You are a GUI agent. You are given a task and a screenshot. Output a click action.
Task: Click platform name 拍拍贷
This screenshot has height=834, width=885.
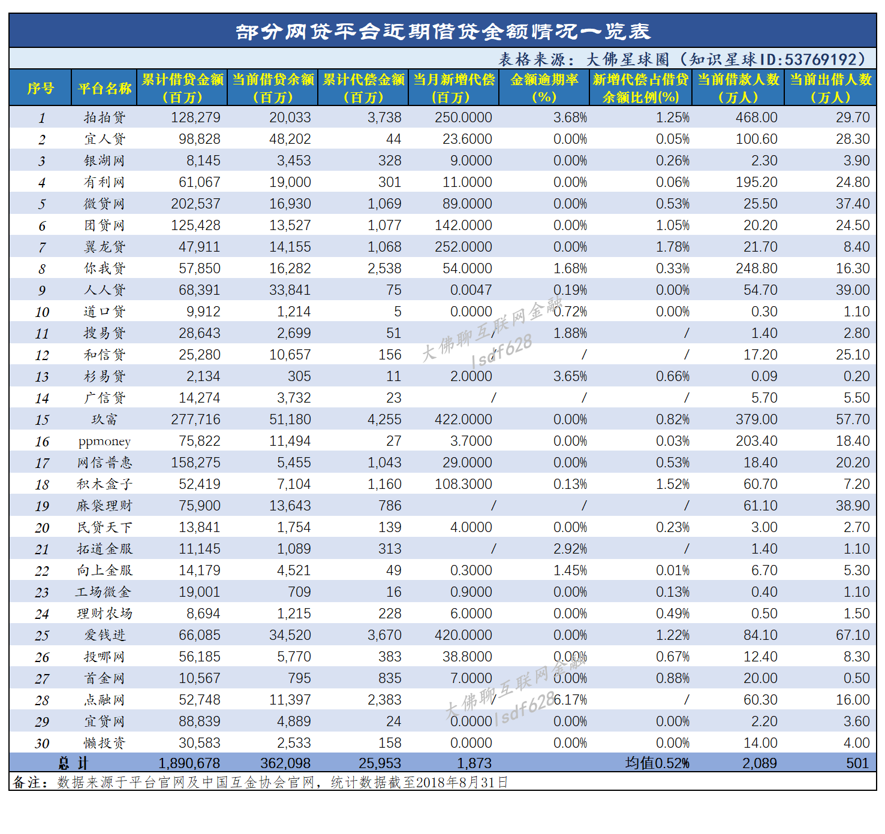[x=104, y=117]
